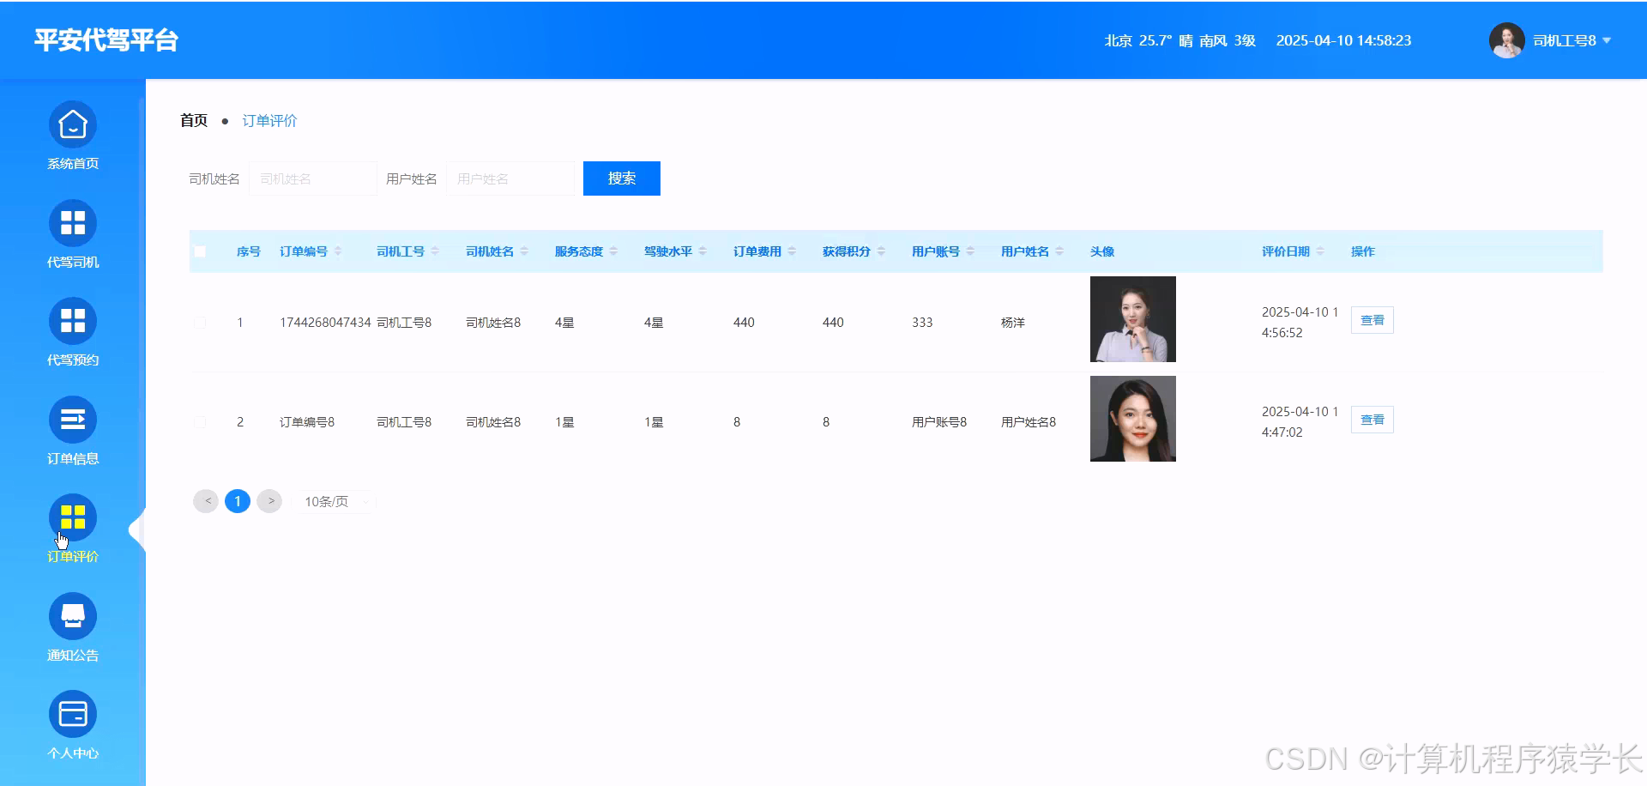Focus the 司机姓名 search field
Image resolution: width=1647 pixels, height=786 pixels.
click(313, 178)
